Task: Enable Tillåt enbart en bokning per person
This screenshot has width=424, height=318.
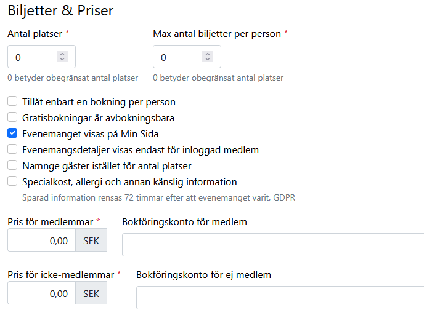Action: pyautogui.click(x=12, y=101)
